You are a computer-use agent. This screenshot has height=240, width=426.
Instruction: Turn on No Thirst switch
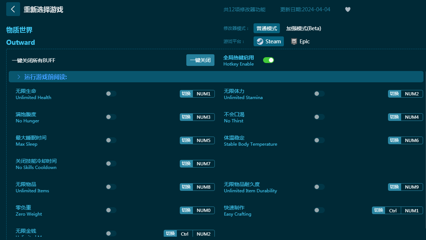[319, 117]
